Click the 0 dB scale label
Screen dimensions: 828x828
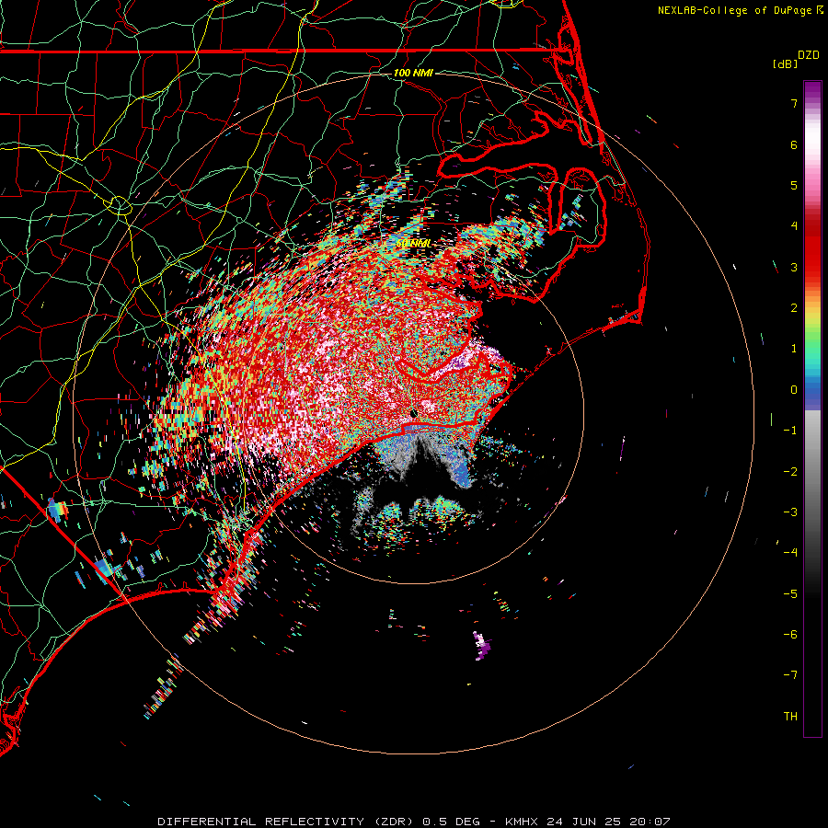[794, 390]
